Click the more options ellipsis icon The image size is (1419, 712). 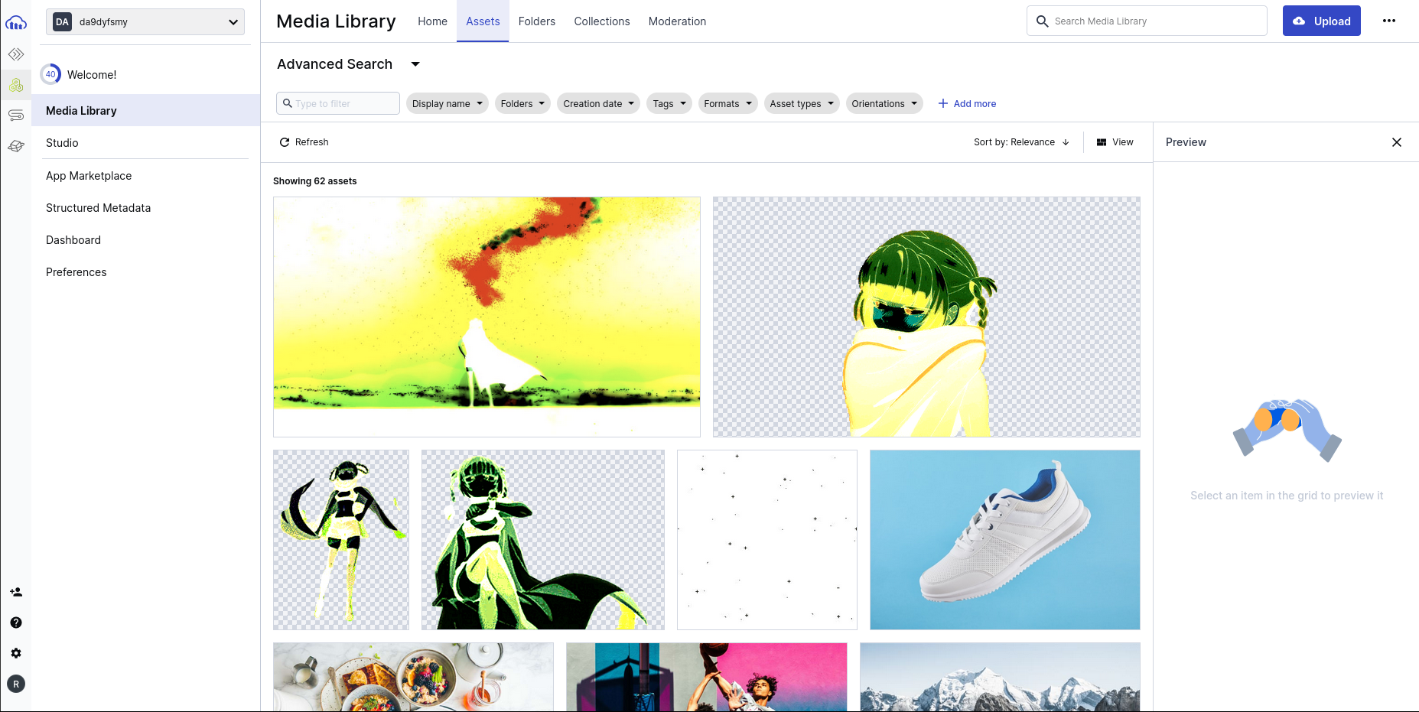point(1389,21)
